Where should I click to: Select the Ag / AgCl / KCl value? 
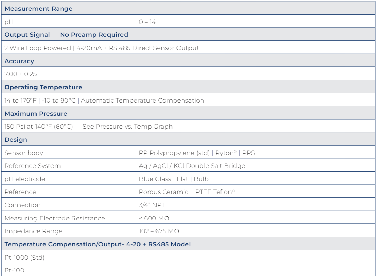(192, 166)
